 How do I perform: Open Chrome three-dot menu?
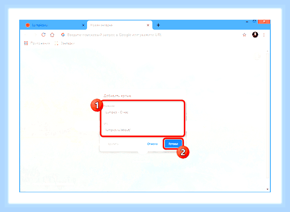(264, 35)
